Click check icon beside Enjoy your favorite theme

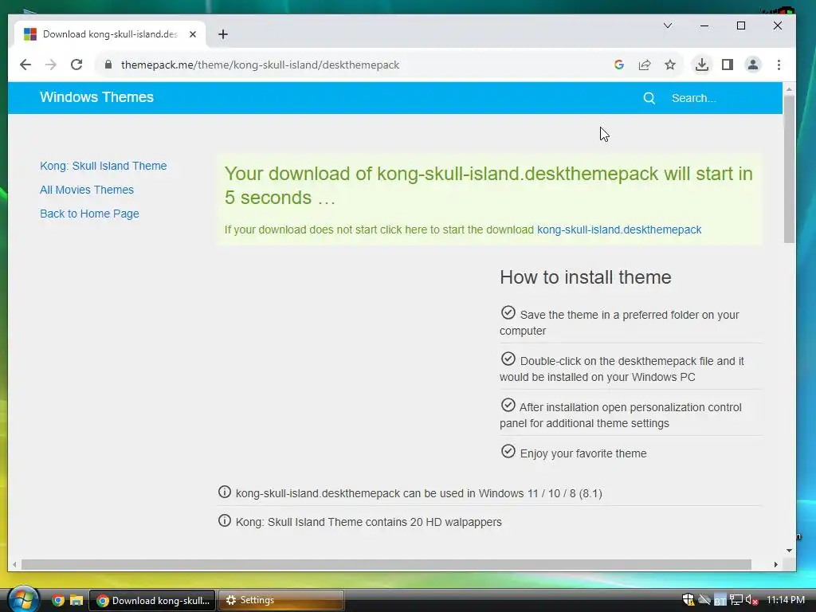coord(508,451)
